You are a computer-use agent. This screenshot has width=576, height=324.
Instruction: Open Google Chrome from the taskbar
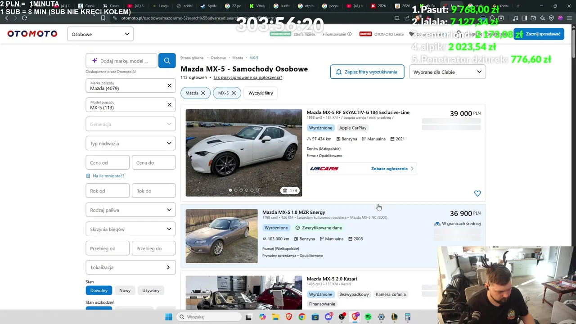click(x=302, y=317)
